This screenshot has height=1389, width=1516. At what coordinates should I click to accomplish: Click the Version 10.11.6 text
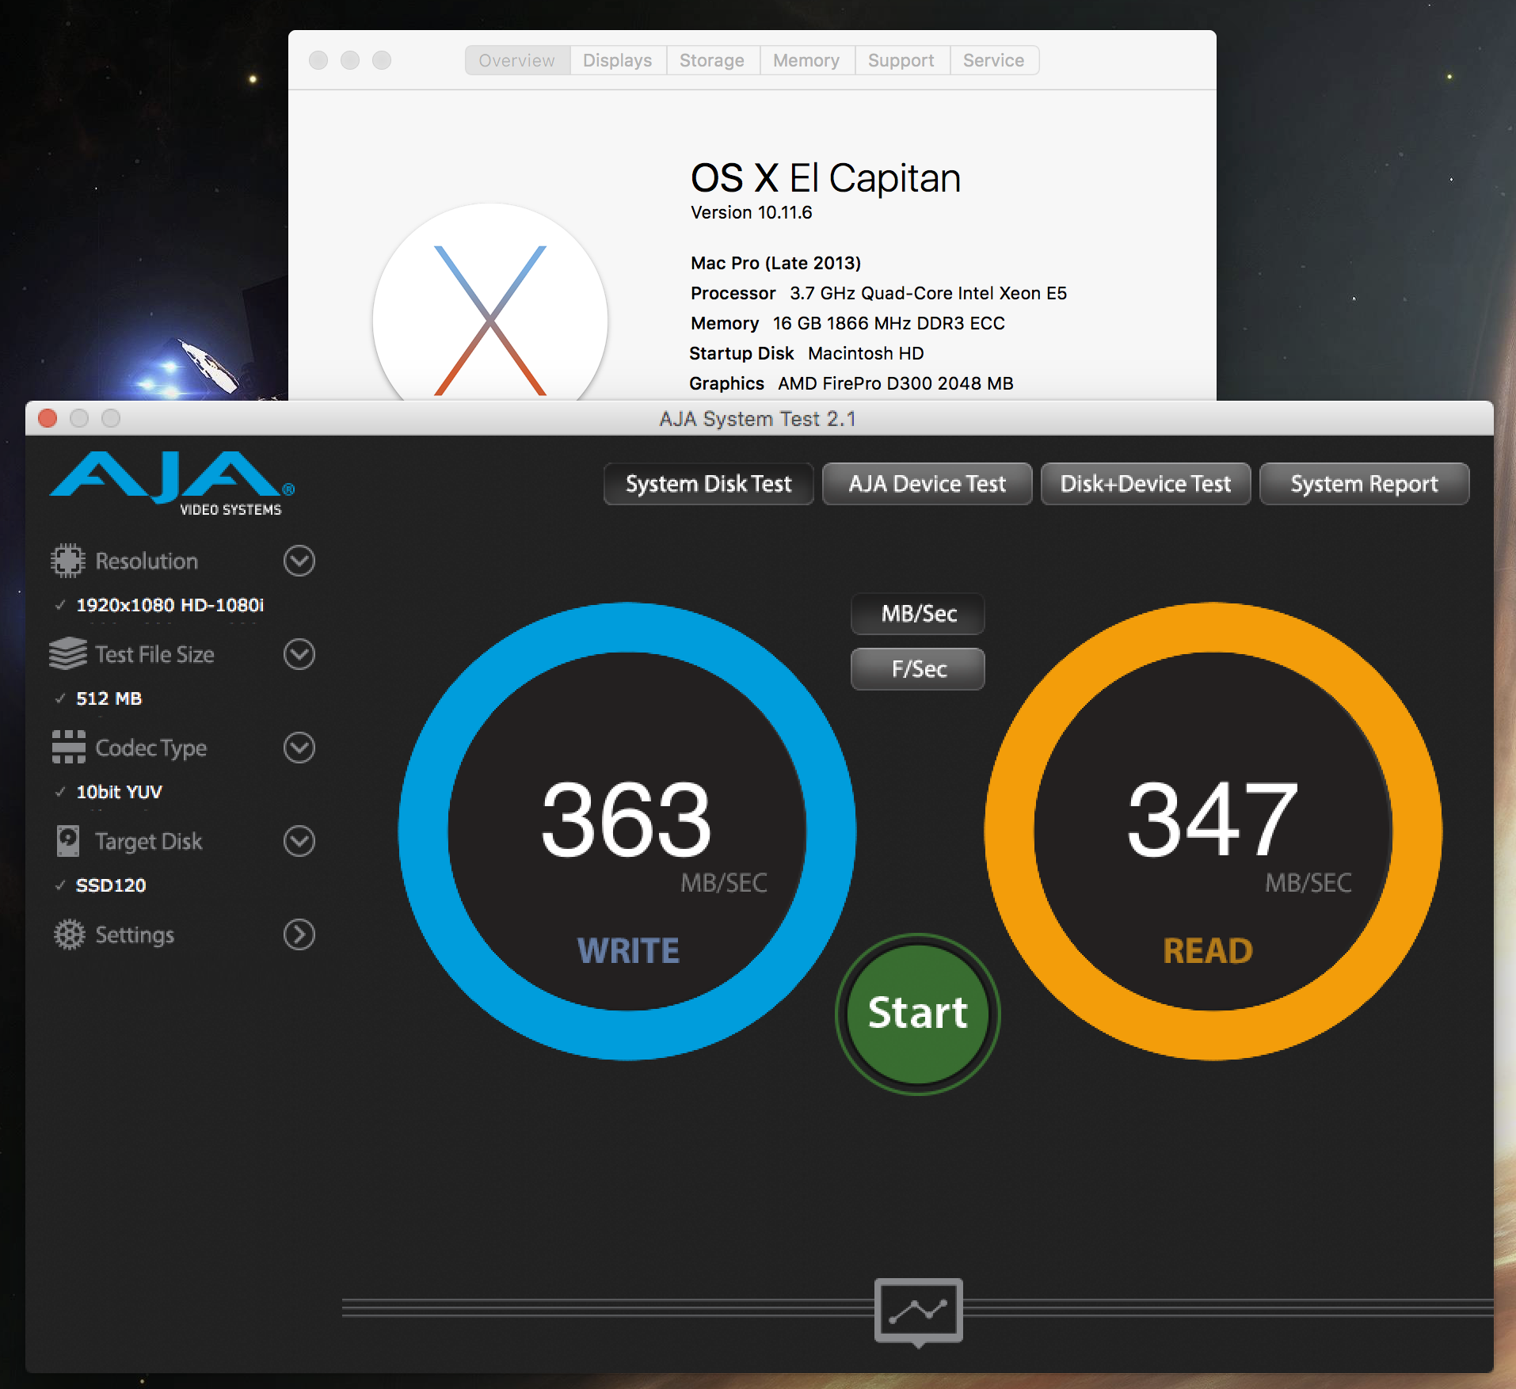coord(751,212)
